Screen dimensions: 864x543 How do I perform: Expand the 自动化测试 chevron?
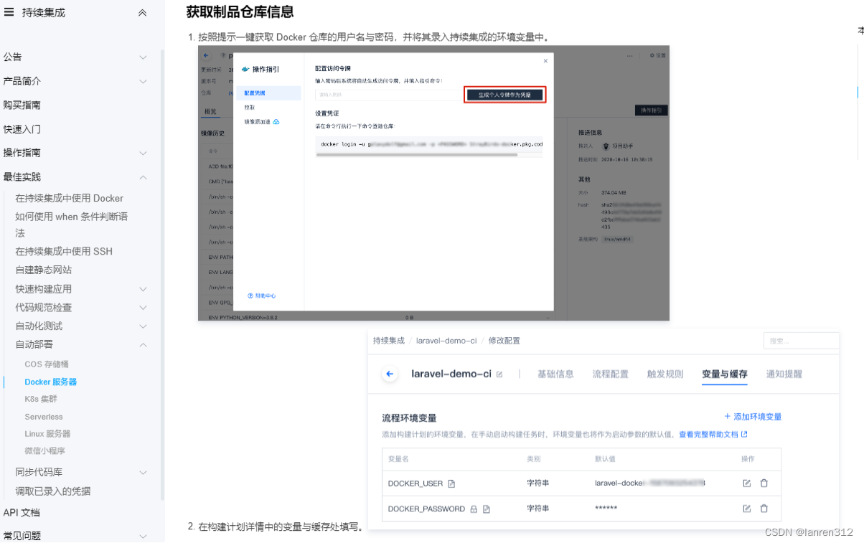143,326
